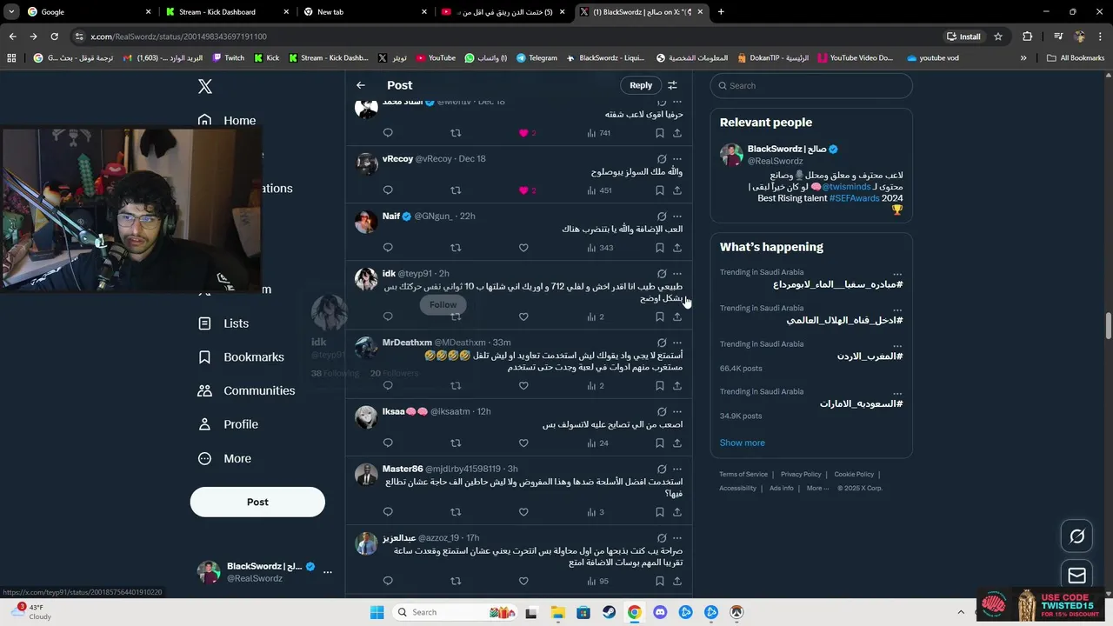Open Steam from the taskbar
This screenshot has width=1113, height=626.
[x=609, y=612]
